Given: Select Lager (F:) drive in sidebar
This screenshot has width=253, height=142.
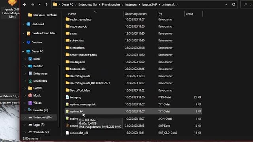Looking at the screenshot, I should [x=36, y=125].
